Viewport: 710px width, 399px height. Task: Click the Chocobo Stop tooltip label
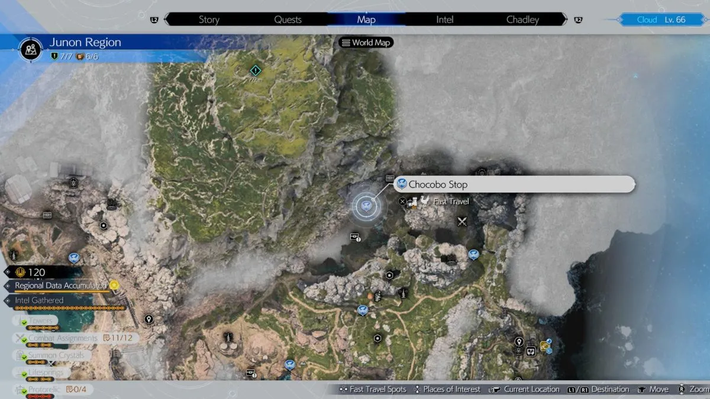click(515, 184)
